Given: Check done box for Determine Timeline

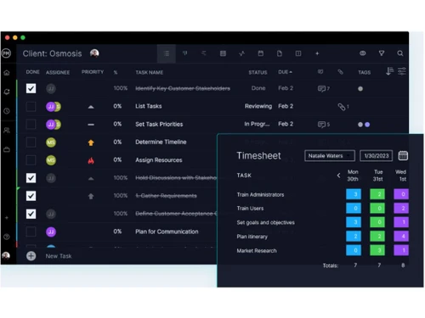Looking at the screenshot, I should coord(31,142).
